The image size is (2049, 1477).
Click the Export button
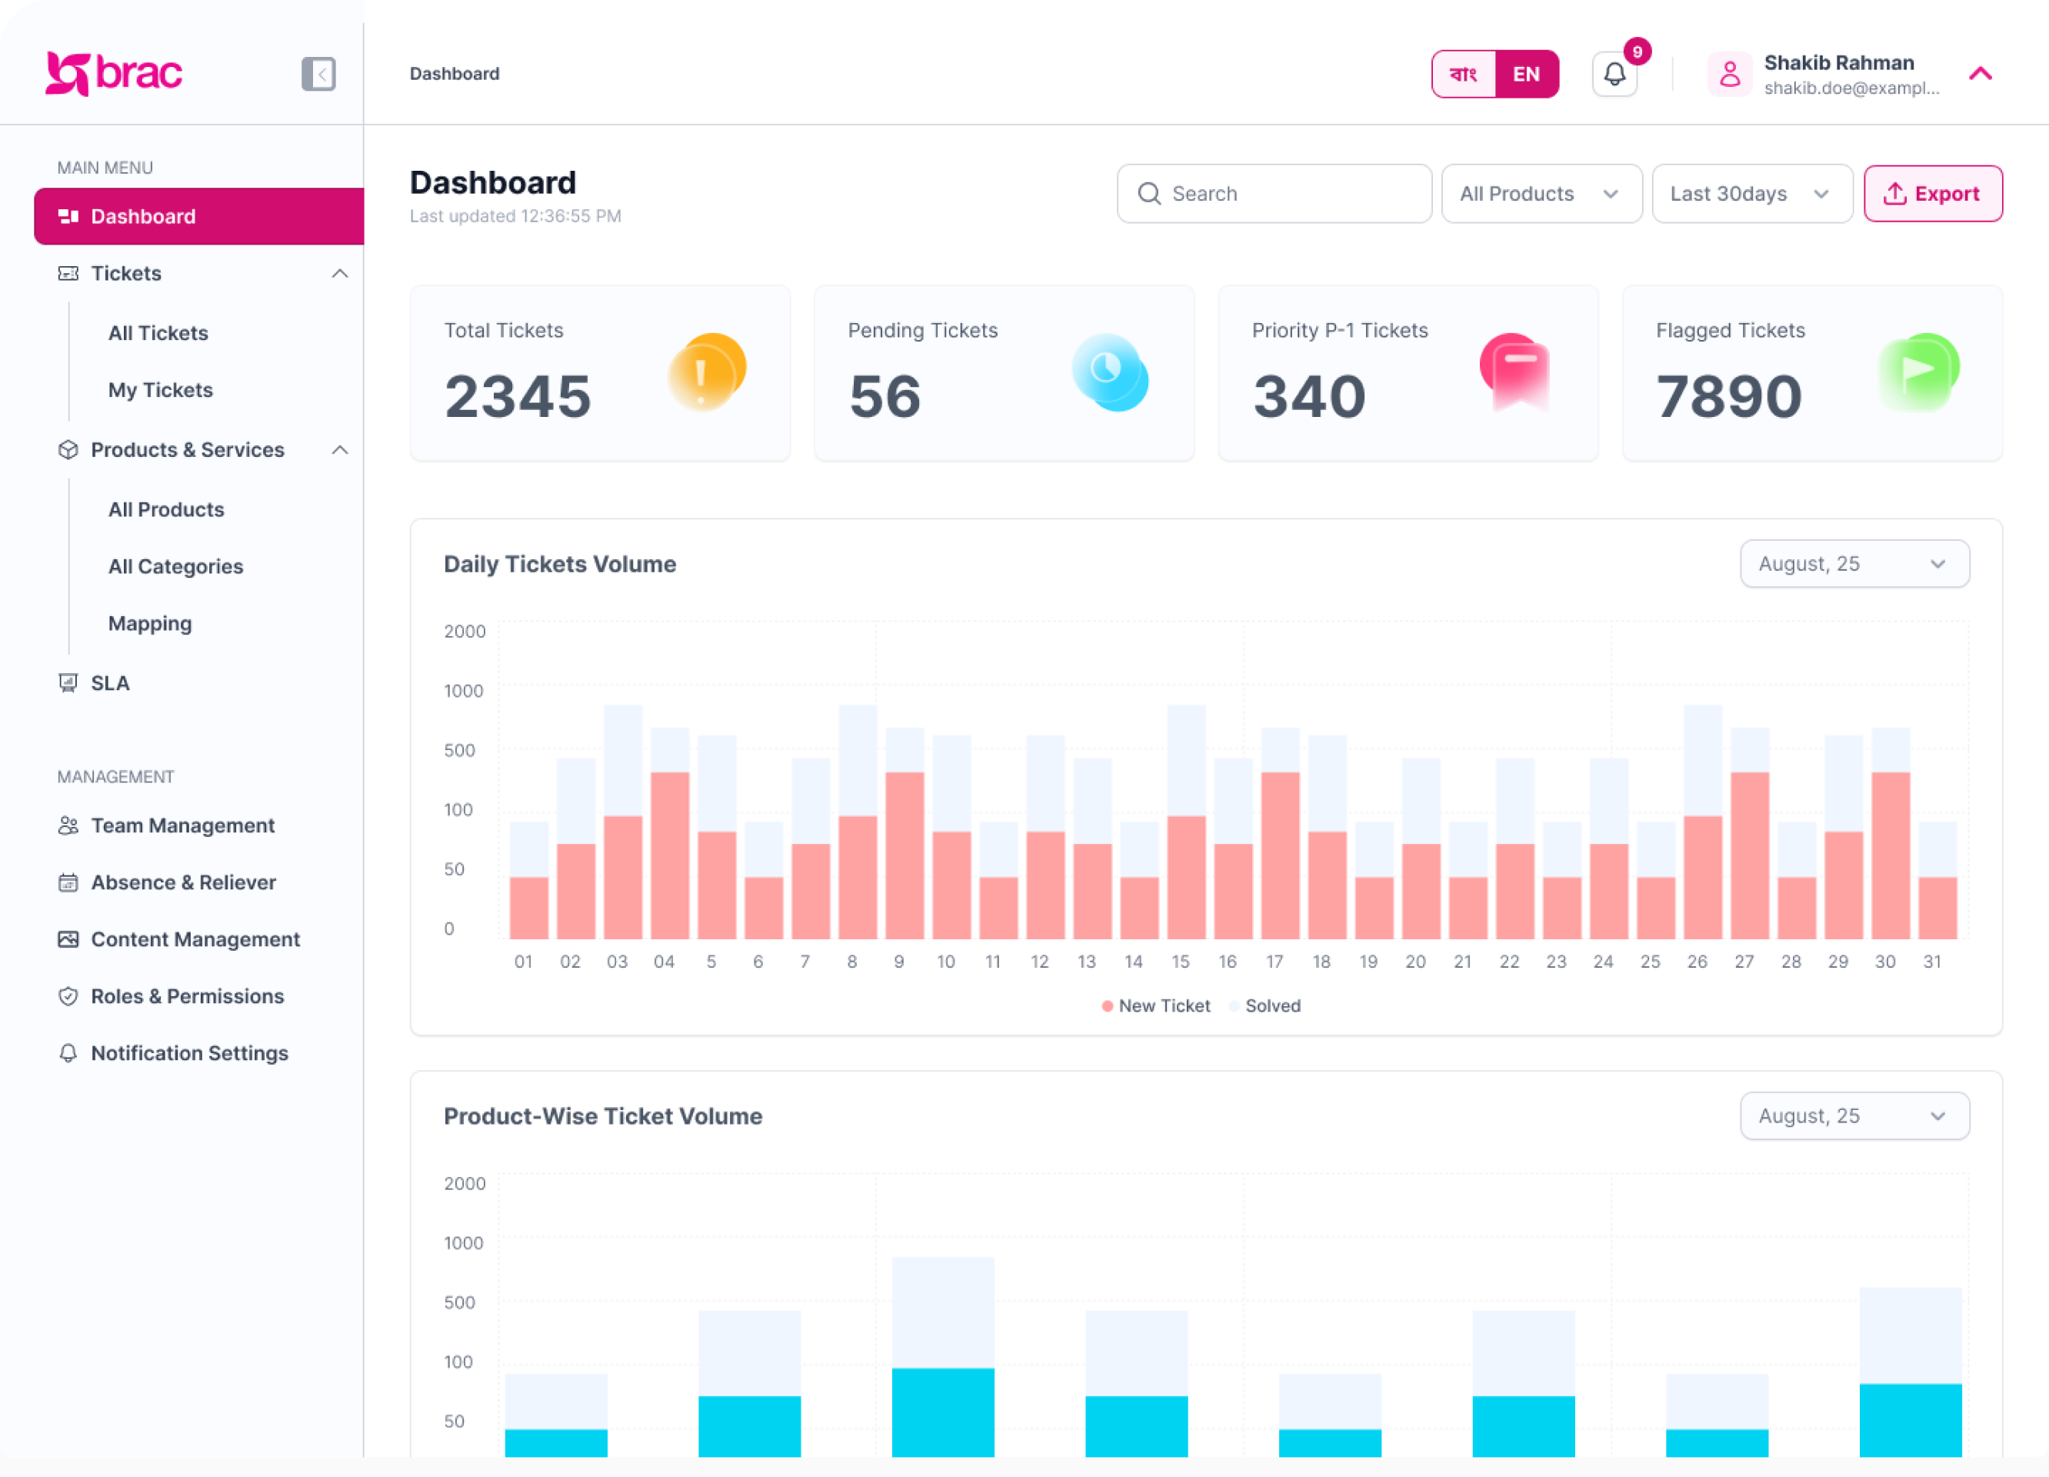pos(1934,193)
